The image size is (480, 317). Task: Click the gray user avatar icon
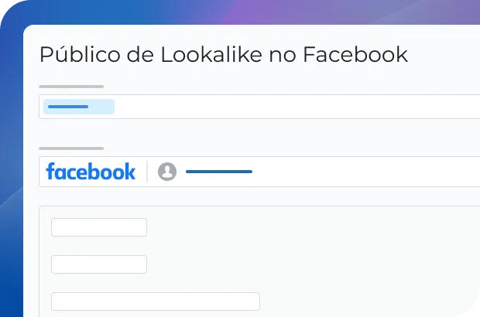coord(167,172)
